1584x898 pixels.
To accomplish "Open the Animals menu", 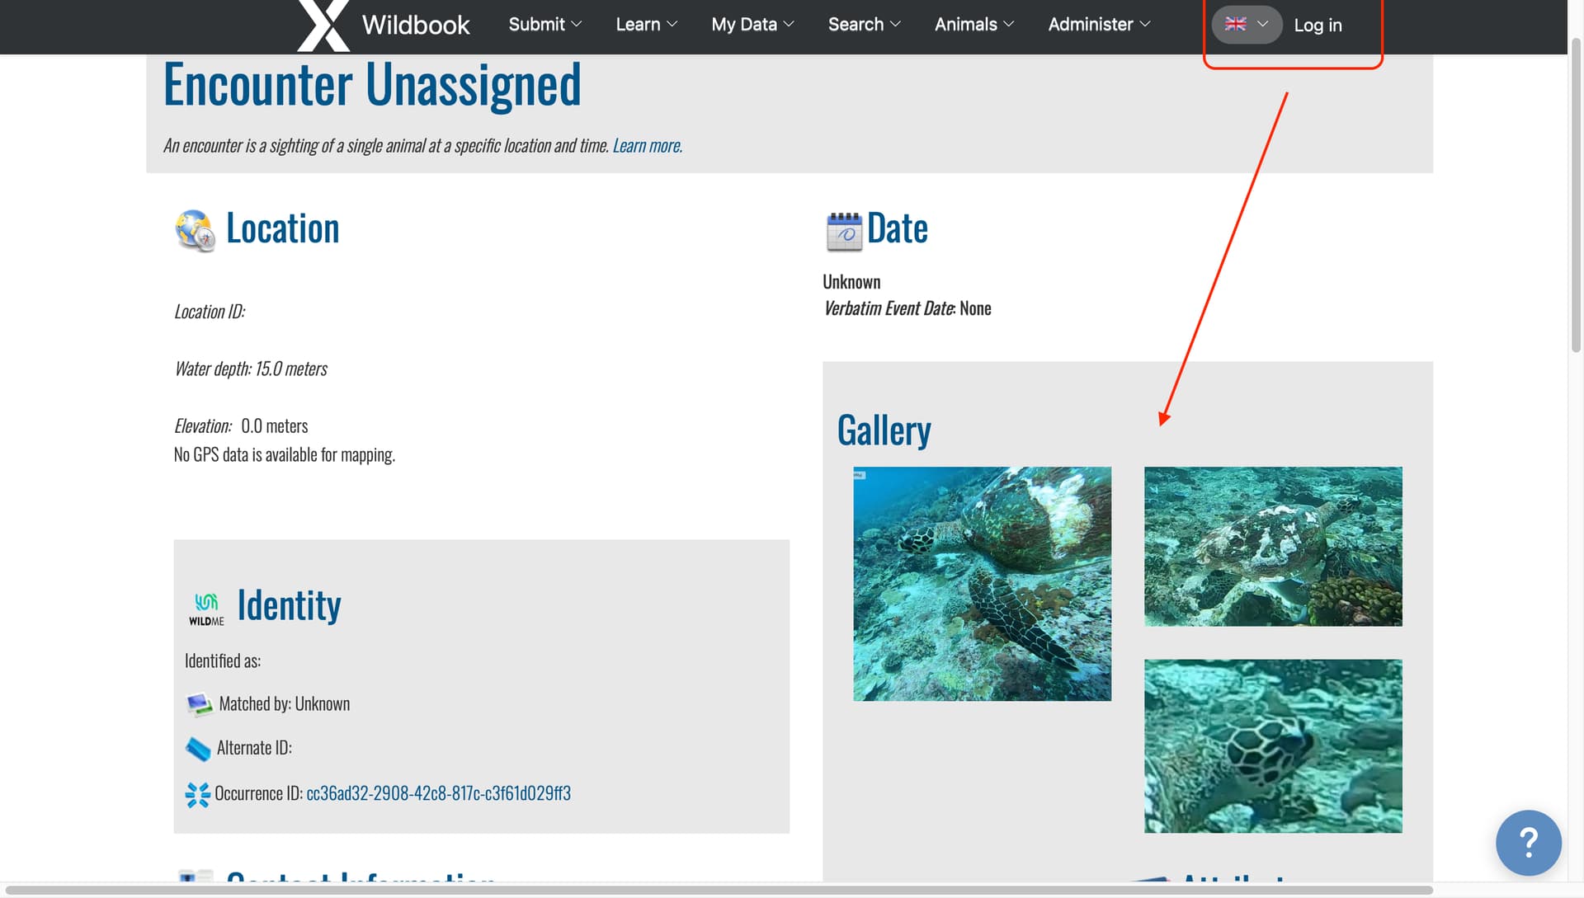I will [973, 25].
